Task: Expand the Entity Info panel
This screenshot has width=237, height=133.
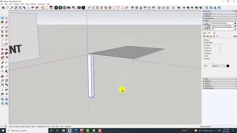Action: (x=220, y=14)
